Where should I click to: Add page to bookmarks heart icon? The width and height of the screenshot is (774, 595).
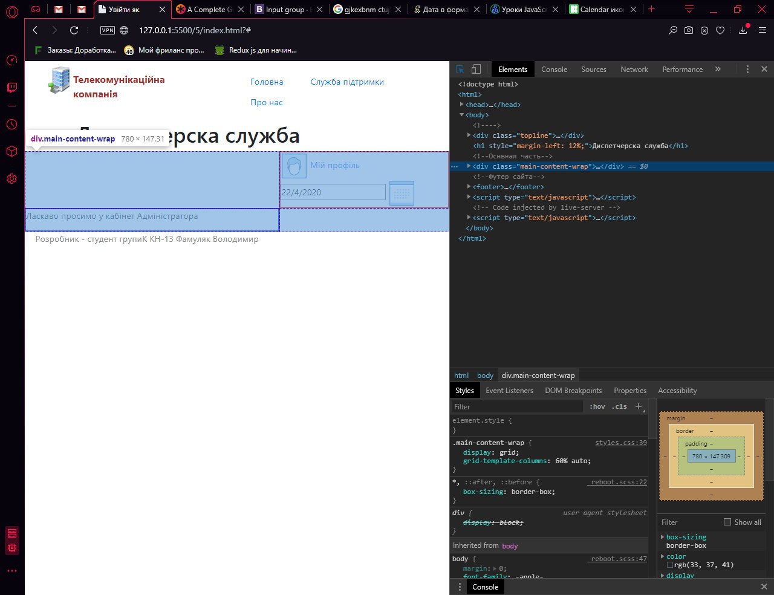(x=720, y=30)
